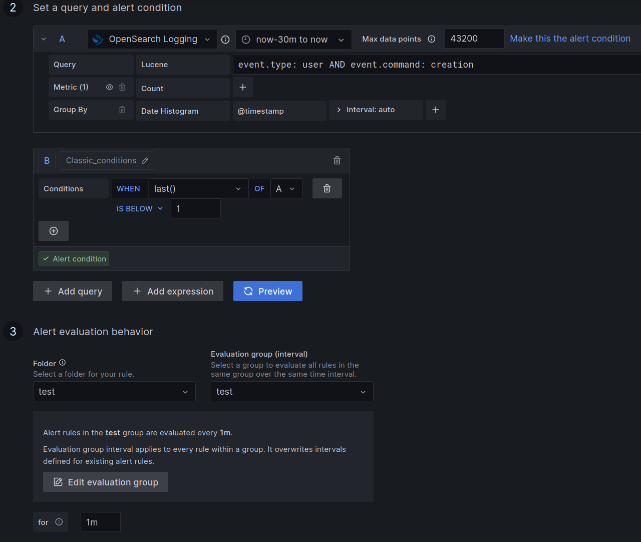This screenshot has width=641, height=542.
Task: Click the Lucene query text field
Action: click(x=436, y=65)
